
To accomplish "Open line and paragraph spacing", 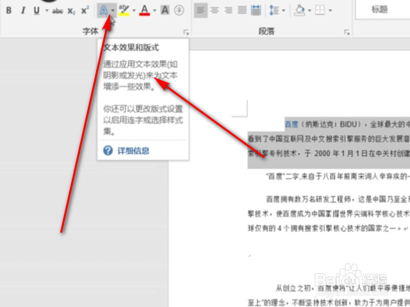I will pyautogui.click(x=274, y=10).
